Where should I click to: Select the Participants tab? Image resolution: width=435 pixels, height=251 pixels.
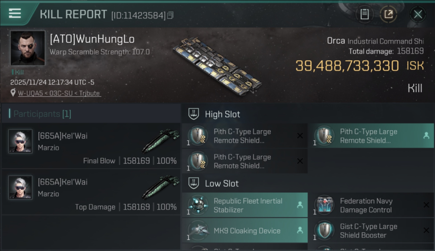pyautogui.click(x=42, y=114)
